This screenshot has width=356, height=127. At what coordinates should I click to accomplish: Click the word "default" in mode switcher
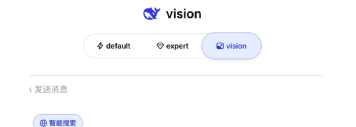118,46
